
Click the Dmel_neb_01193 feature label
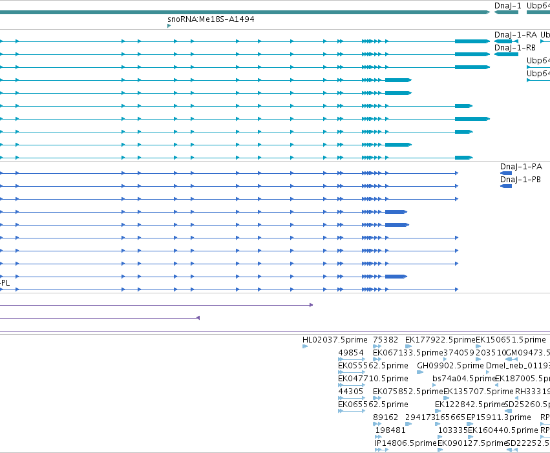(x=518, y=366)
